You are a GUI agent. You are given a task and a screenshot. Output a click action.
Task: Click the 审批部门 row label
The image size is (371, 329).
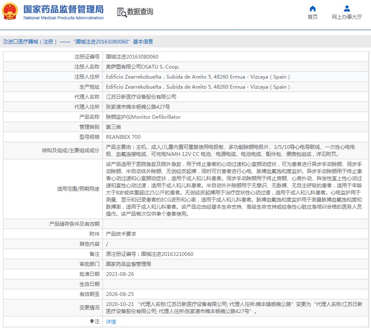point(90,264)
